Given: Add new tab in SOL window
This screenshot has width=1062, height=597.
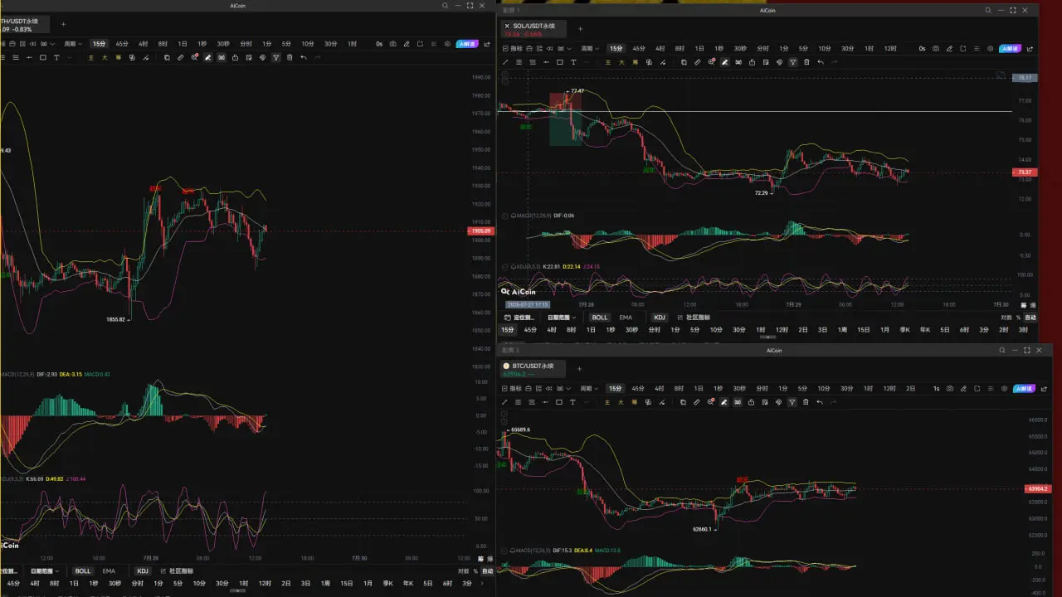Looking at the screenshot, I should [580, 28].
